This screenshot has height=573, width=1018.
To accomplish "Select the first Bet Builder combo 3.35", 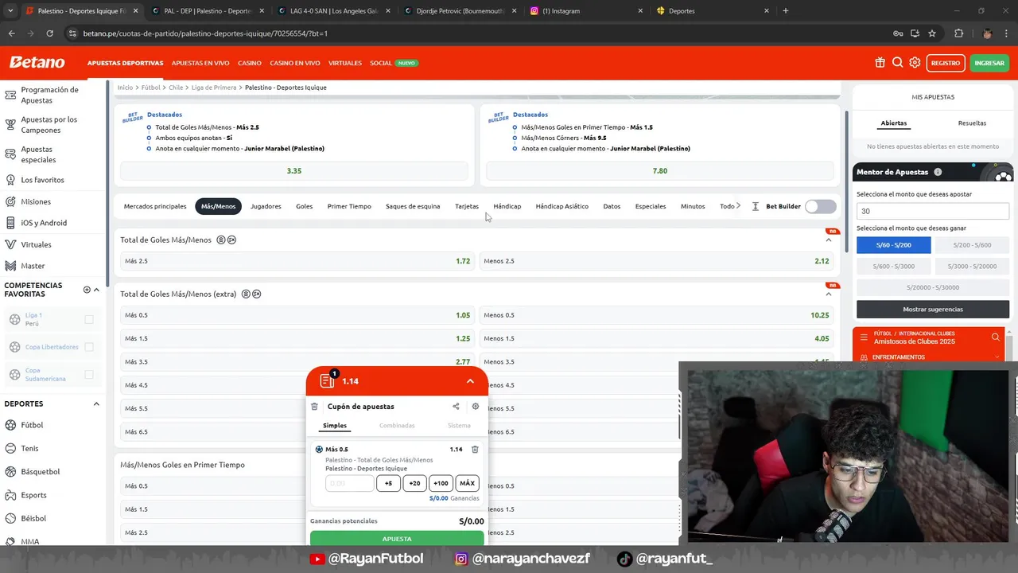I will pyautogui.click(x=294, y=170).
